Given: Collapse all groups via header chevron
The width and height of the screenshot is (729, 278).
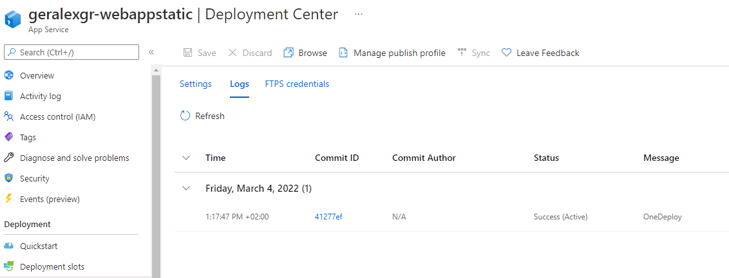Looking at the screenshot, I should click(186, 158).
